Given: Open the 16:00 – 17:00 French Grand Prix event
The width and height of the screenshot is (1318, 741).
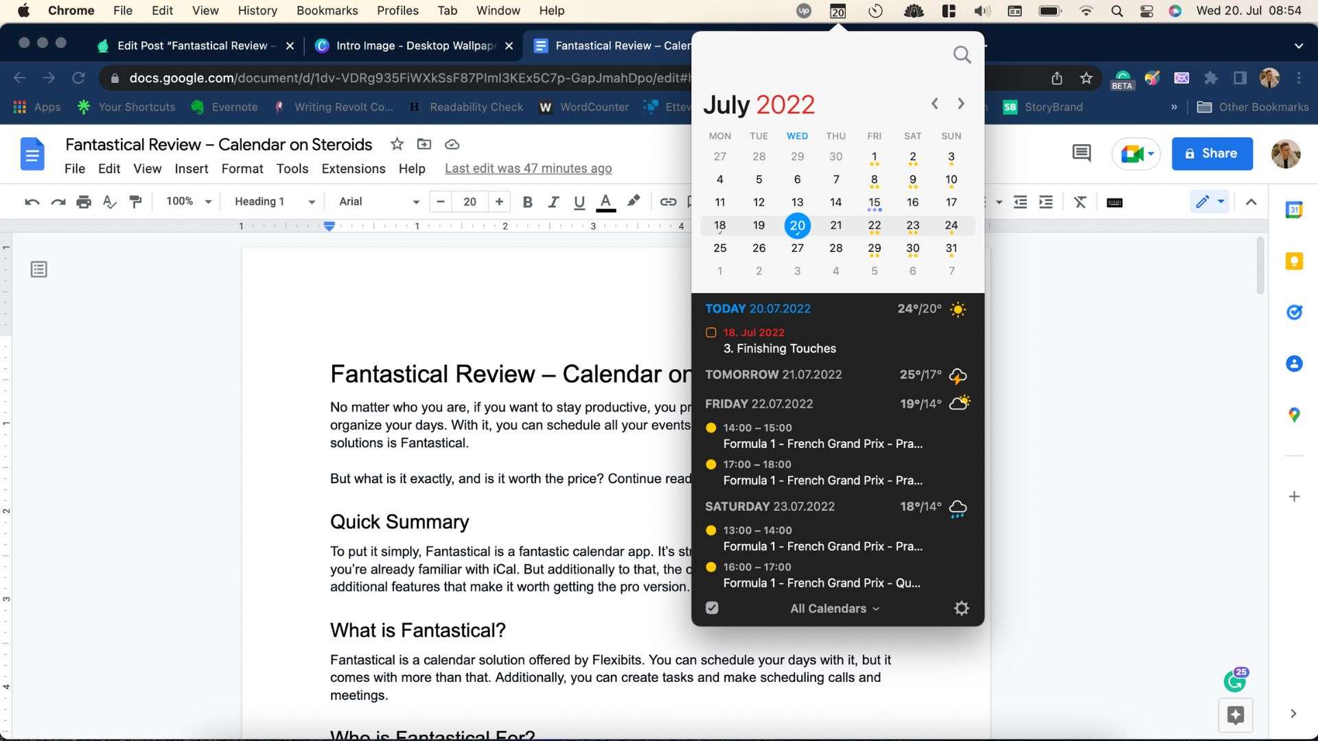Looking at the screenshot, I should [822, 575].
